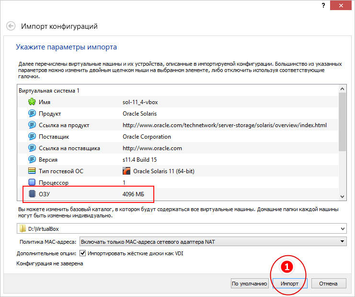Screen dimensions: 355x297
Task: Click the folder icon in the D:\VirtualBox field
Action: click(x=23, y=228)
